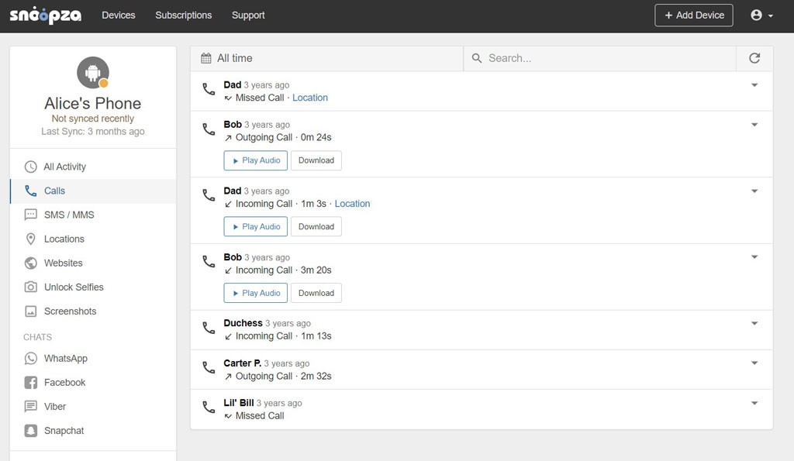Click the Android device avatar icon
794x461 pixels.
93,73
